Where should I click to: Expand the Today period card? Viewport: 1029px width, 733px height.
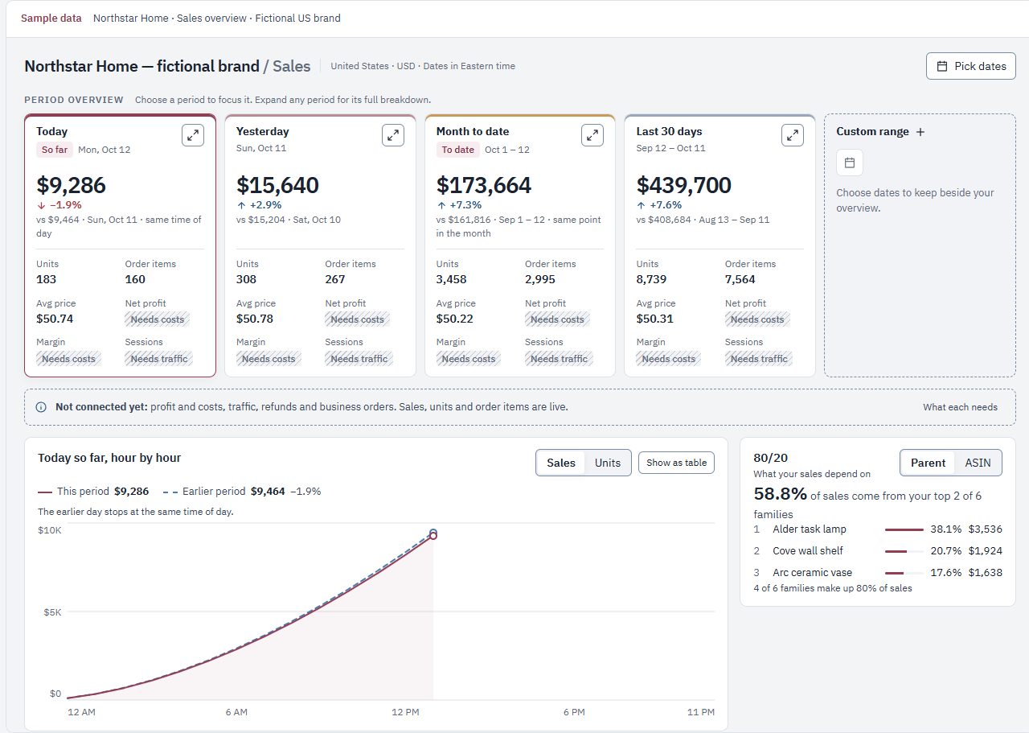tap(193, 135)
